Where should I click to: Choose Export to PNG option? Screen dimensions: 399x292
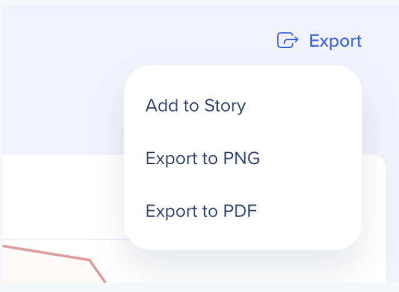pos(202,158)
